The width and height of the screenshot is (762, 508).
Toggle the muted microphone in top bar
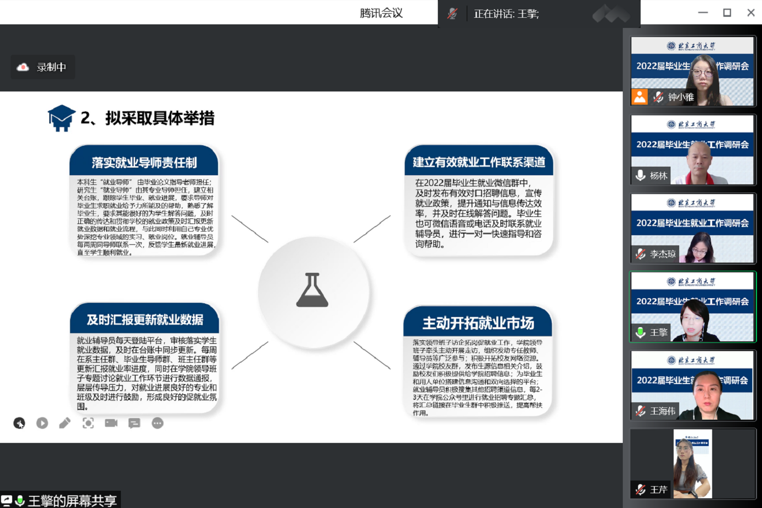pos(452,14)
